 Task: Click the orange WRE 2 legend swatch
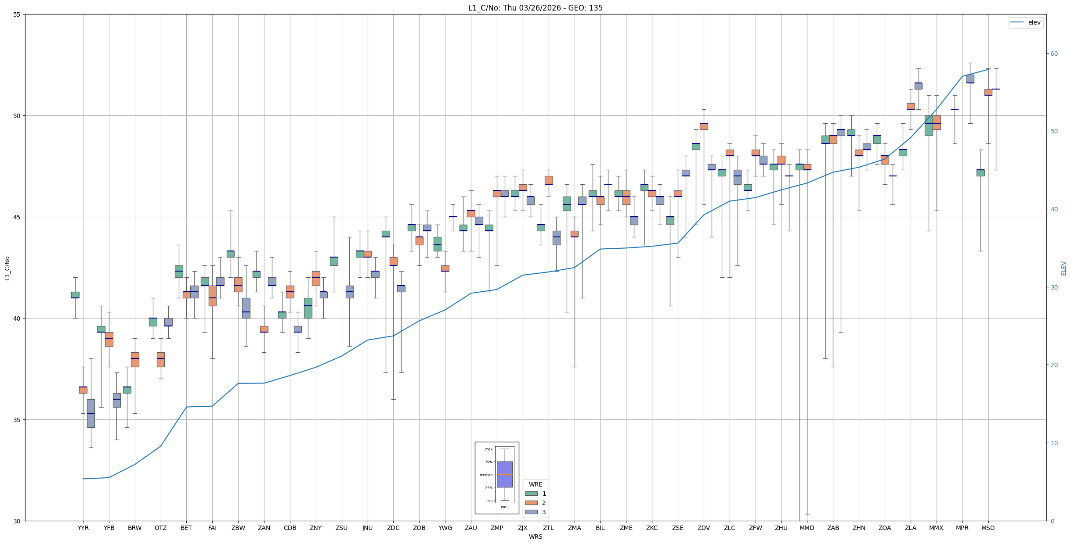[531, 503]
